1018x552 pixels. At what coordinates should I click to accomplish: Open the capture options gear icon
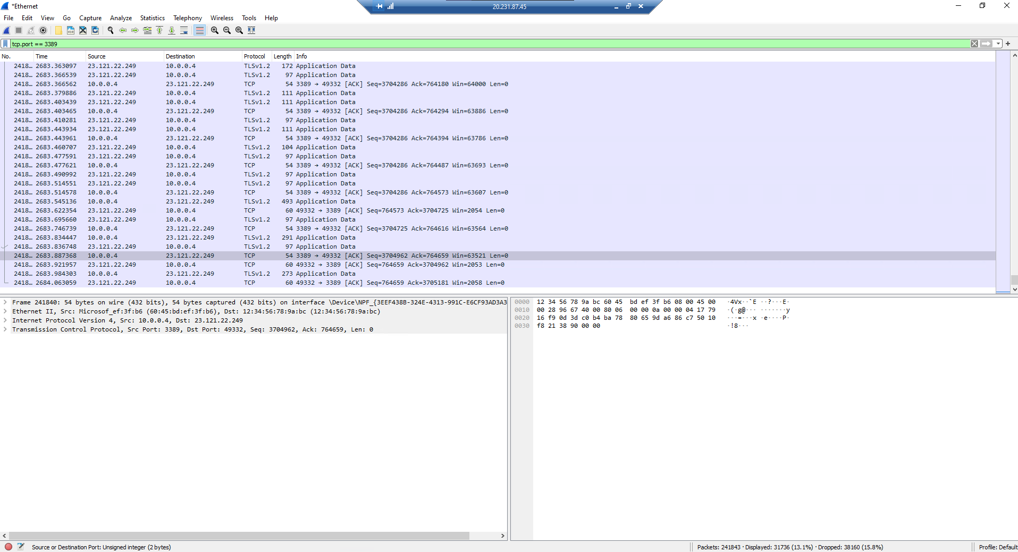point(43,30)
